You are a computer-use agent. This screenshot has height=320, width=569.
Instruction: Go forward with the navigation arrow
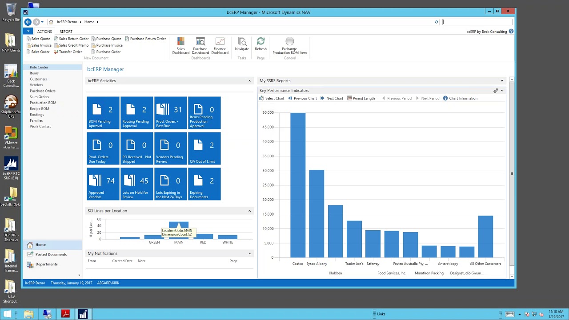coord(36,22)
